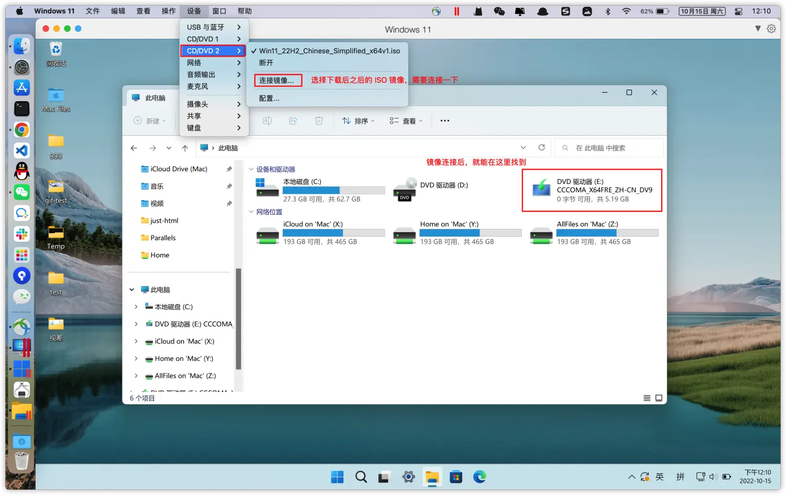Open the 摄像头 submenu
This screenshot has height=495, width=786.
coord(214,104)
